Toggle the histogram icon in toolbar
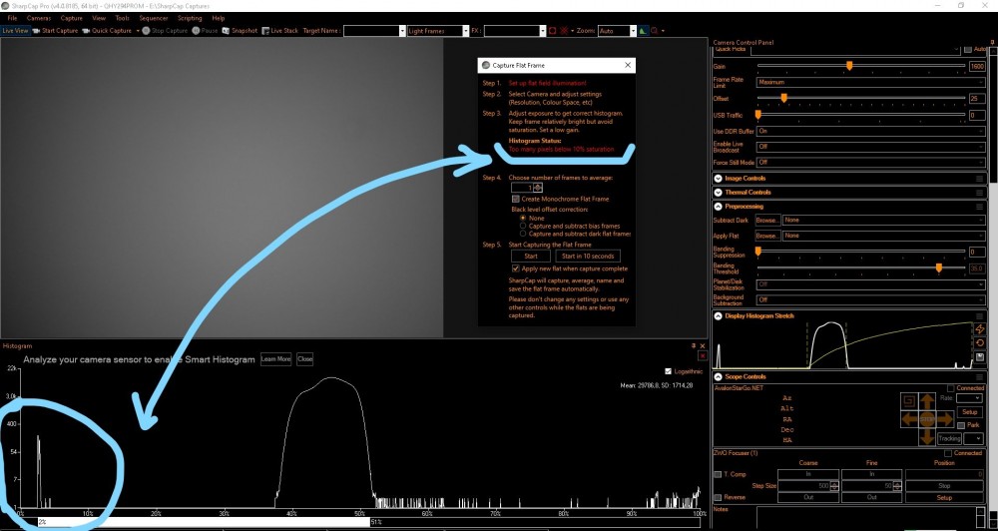998x531 pixels. coord(644,31)
